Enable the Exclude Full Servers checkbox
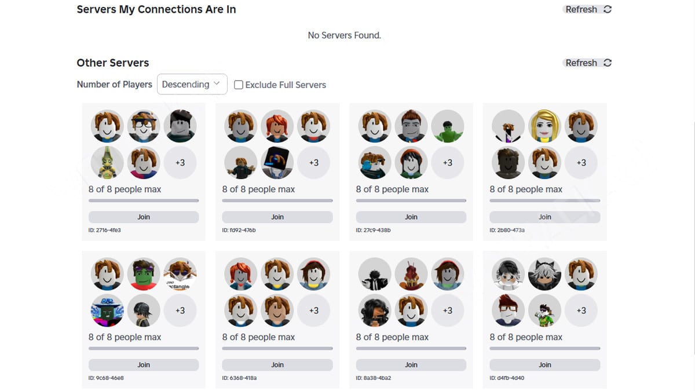 pos(239,85)
